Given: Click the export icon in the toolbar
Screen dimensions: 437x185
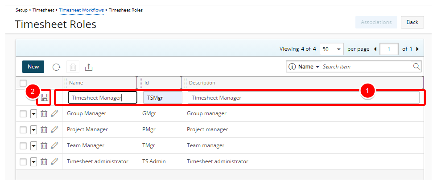Looking at the screenshot, I should [x=89, y=67].
